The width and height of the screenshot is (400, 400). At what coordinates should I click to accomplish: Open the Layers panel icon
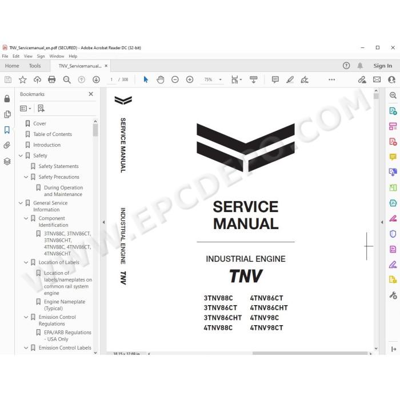tap(7, 161)
